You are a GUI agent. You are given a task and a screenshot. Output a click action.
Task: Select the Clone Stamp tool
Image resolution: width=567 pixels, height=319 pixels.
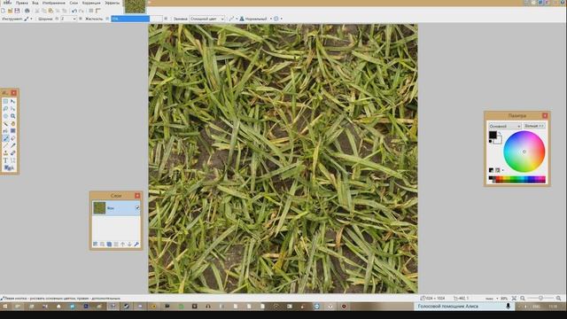click(x=5, y=152)
